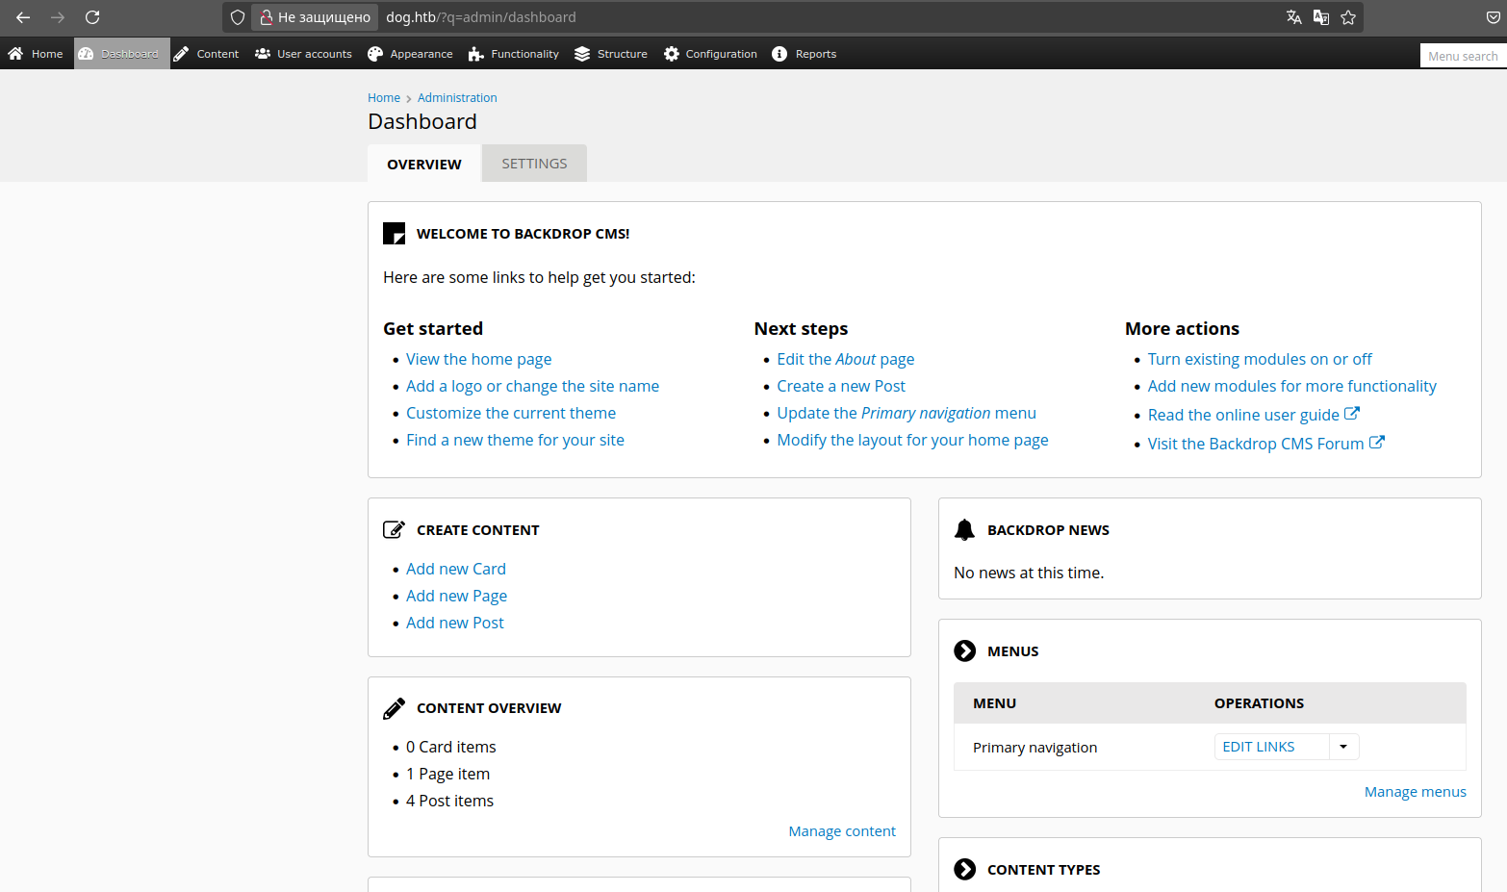The width and height of the screenshot is (1507, 892).
Task: Open Edit the About page link
Action: (846, 359)
